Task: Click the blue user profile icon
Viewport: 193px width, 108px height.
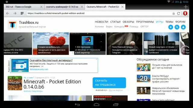Action: point(183,27)
